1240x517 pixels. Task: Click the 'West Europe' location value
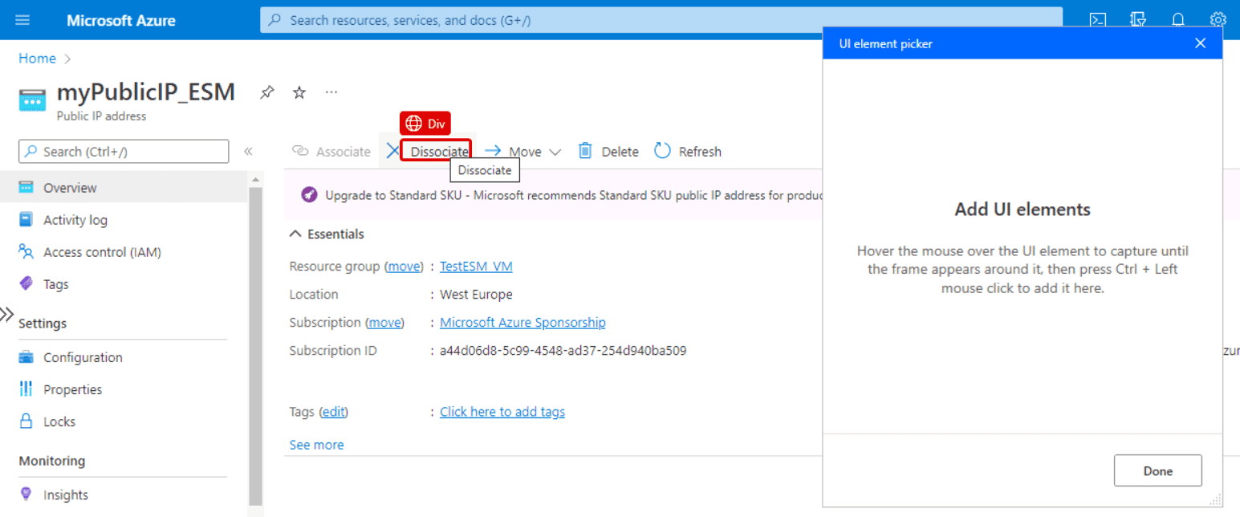[476, 295]
